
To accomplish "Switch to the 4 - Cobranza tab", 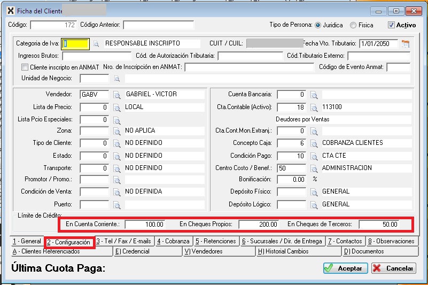I will pyautogui.click(x=173, y=242).
